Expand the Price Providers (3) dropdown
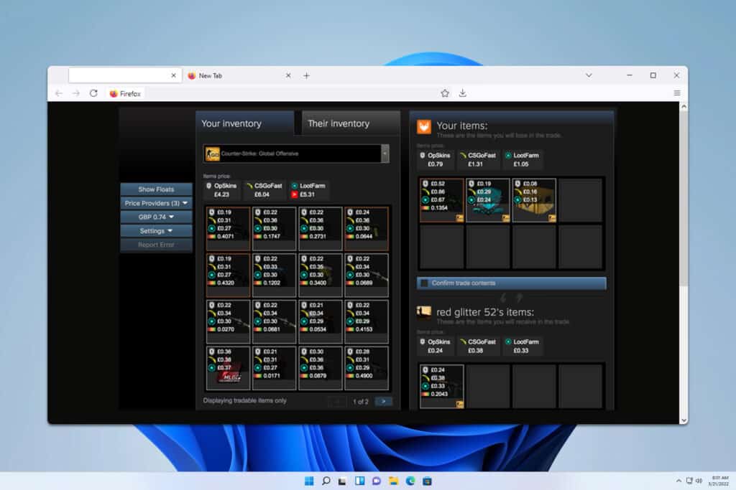The image size is (736, 490). click(x=156, y=203)
